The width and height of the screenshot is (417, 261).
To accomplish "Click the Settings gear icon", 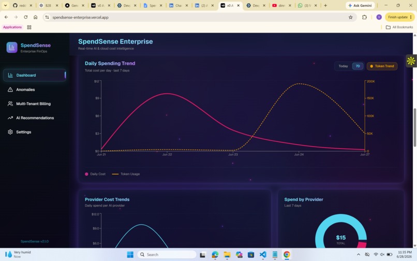I will pyautogui.click(x=10, y=132).
